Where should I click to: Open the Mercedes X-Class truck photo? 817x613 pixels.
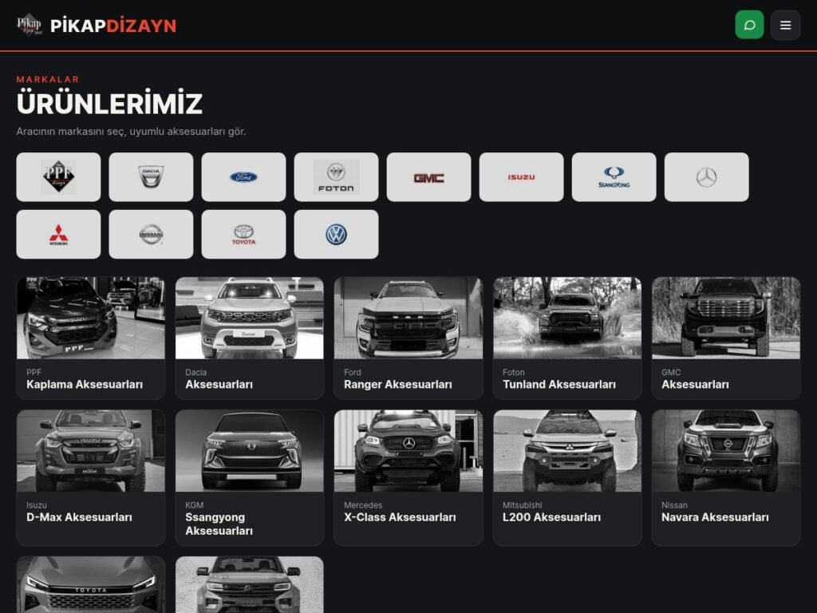(x=408, y=451)
